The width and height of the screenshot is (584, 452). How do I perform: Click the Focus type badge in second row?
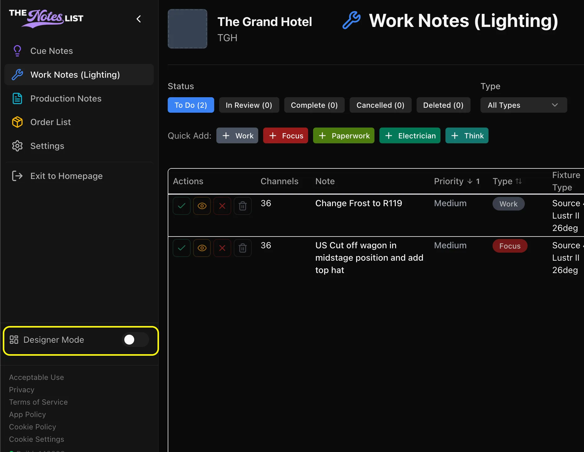[510, 246]
